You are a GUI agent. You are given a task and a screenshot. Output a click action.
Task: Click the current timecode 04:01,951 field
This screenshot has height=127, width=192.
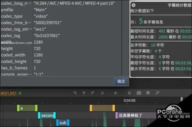8,93
